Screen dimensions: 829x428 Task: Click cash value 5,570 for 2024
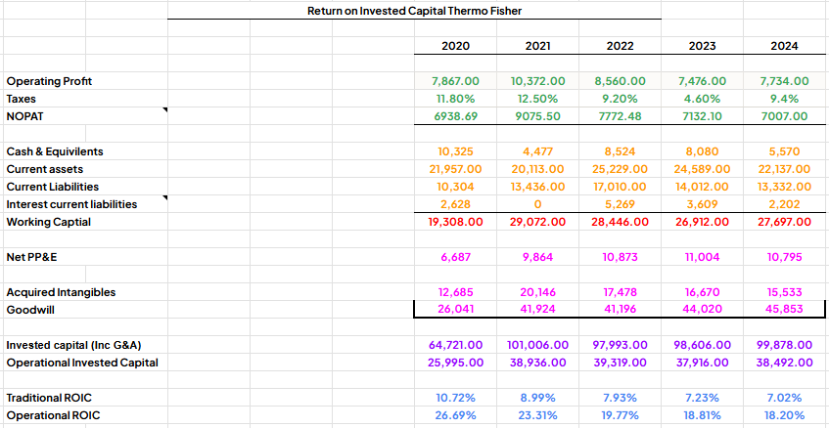coord(785,151)
